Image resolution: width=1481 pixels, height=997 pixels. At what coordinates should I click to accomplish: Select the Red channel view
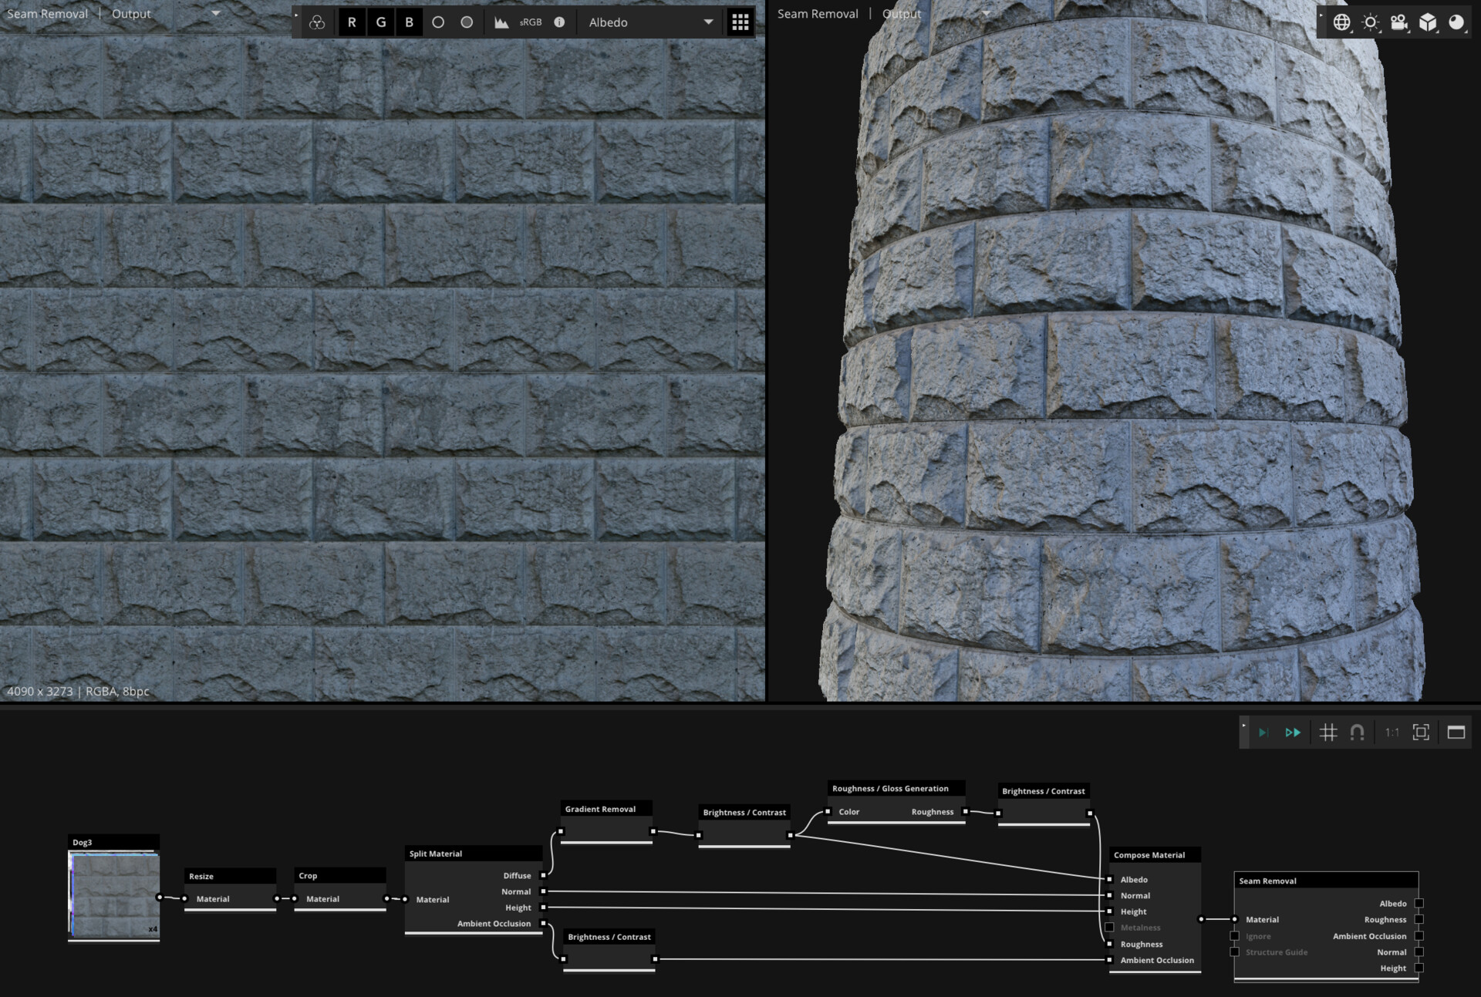pyautogui.click(x=352, y=22)
